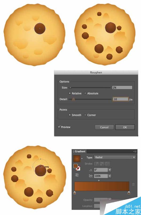The width and height of the screenshot is (141, 215).
Task: Click the reverse gradient icon
Action: pos(77,175)
